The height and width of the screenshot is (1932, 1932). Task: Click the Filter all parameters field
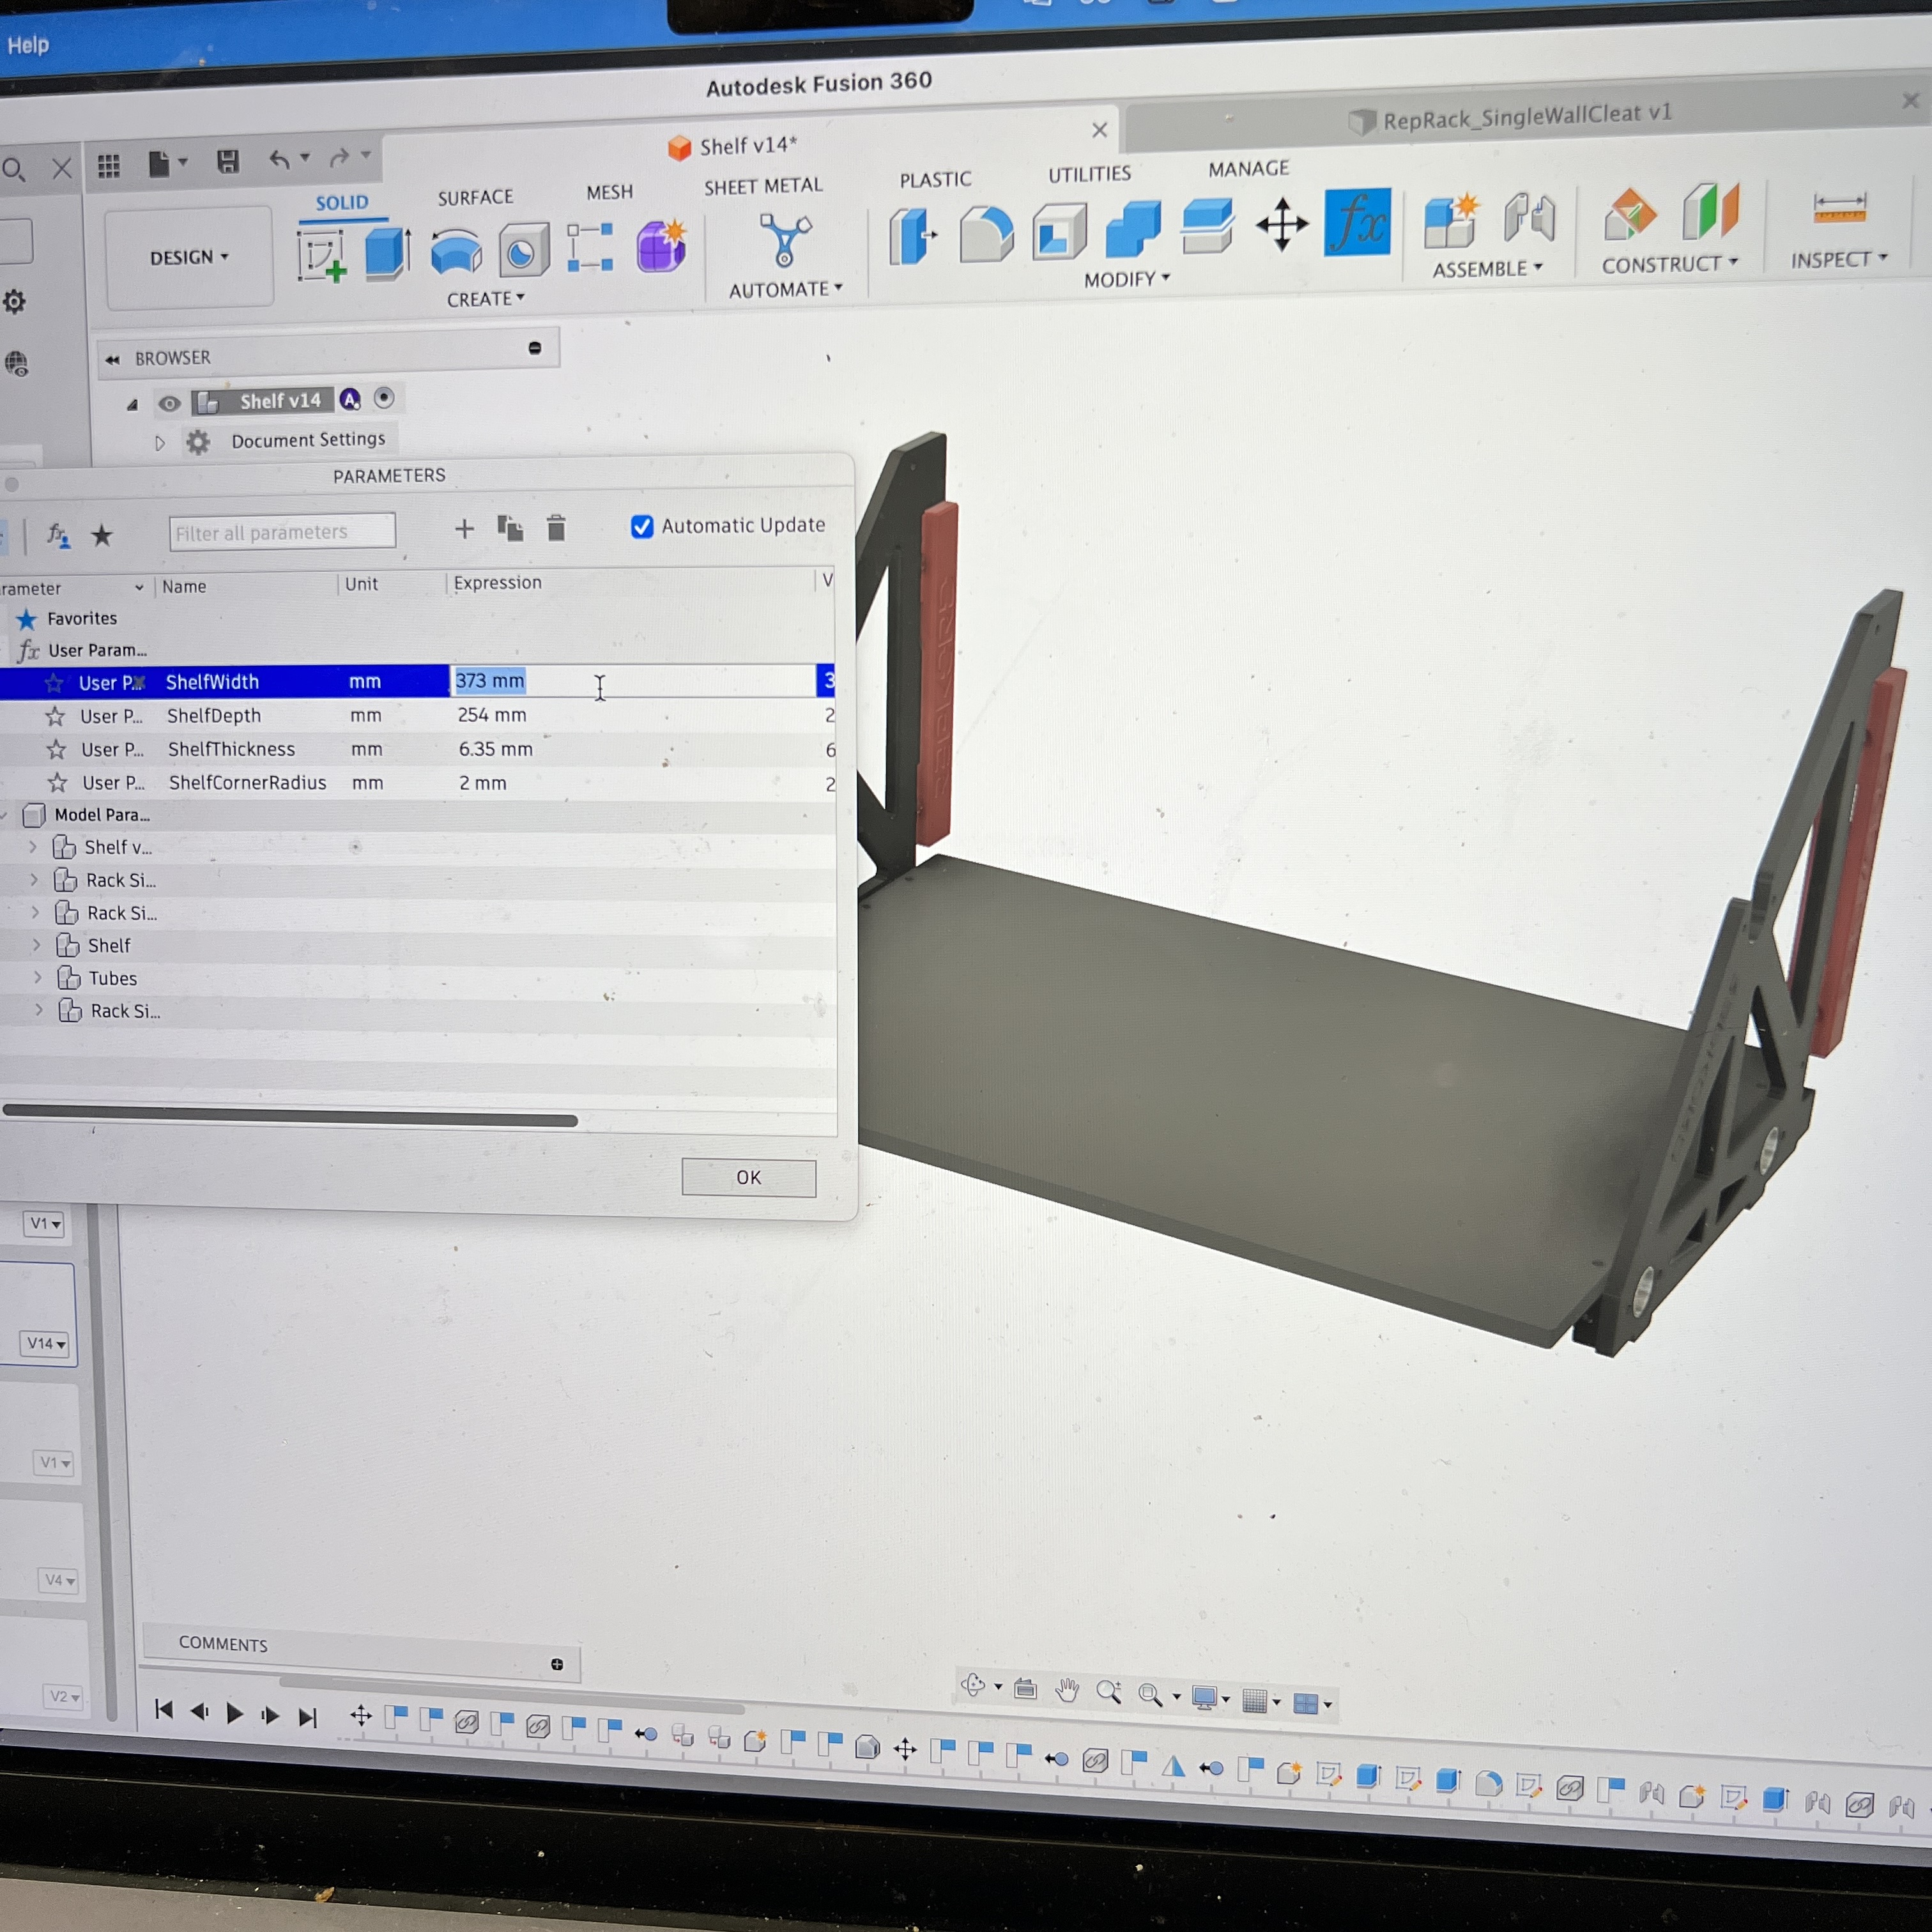281,531
